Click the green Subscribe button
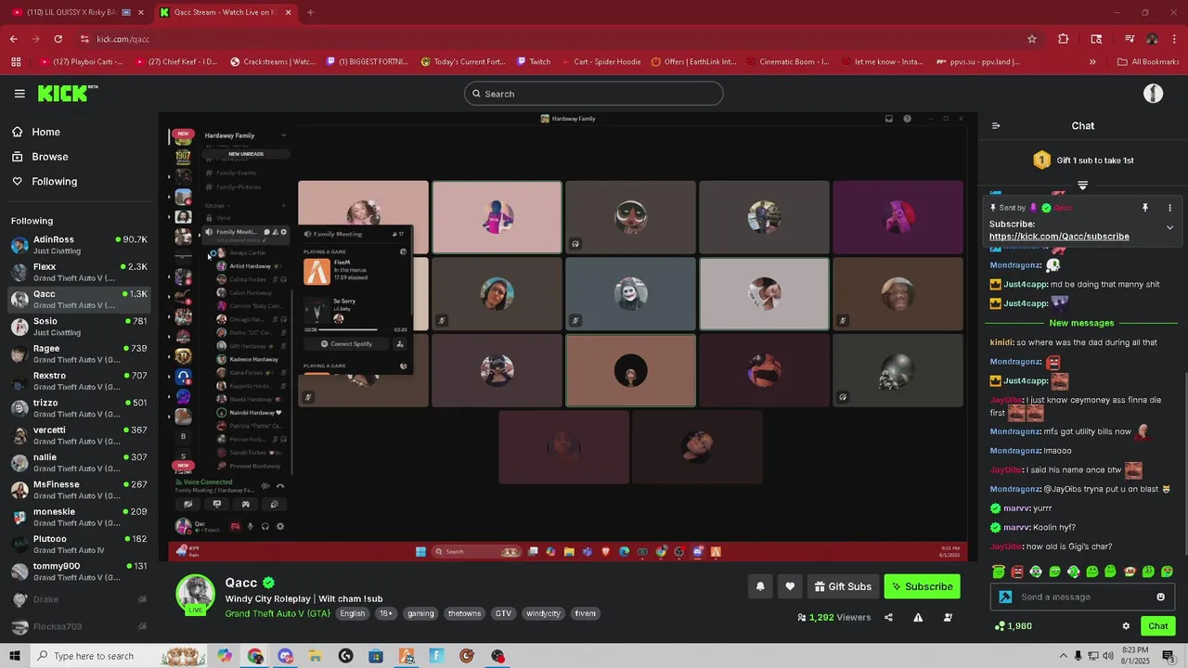The image size is (1188, 668). coord(923,586)
